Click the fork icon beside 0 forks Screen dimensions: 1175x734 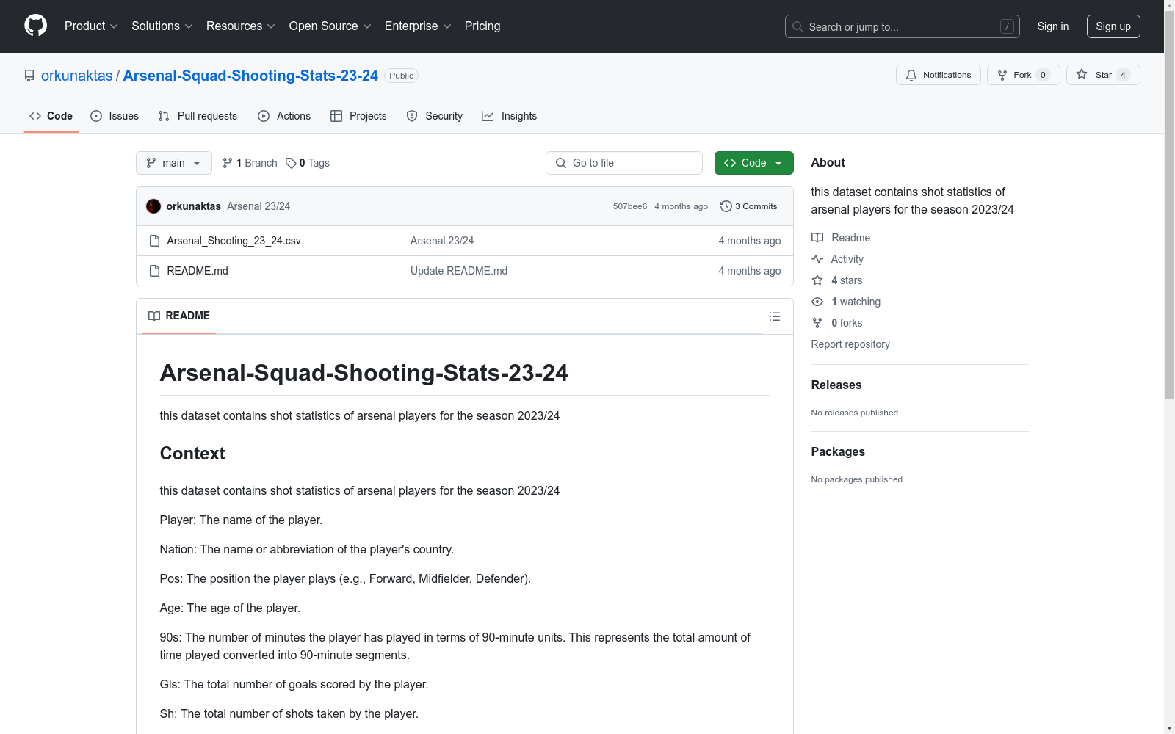pyautogui.click(x=817, y=323)
